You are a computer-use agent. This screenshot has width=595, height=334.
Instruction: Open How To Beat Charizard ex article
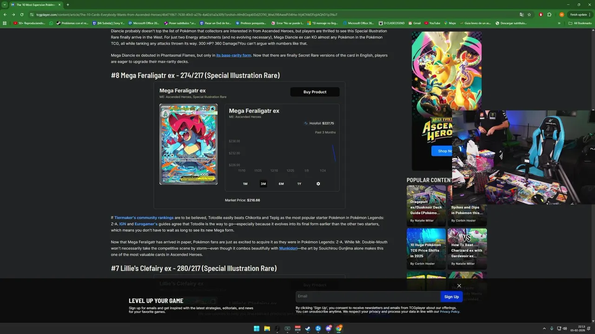tap(467, 249)
